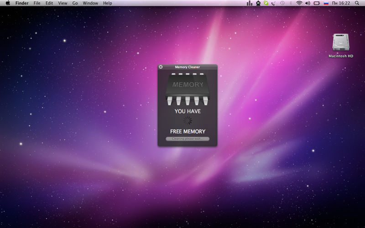Open the Help menu
The width and height of the screenshot is (365, 228).
(x=108, y=3)
